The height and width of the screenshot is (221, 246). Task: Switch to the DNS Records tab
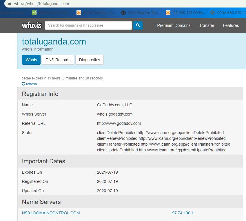tap(58, 60)
